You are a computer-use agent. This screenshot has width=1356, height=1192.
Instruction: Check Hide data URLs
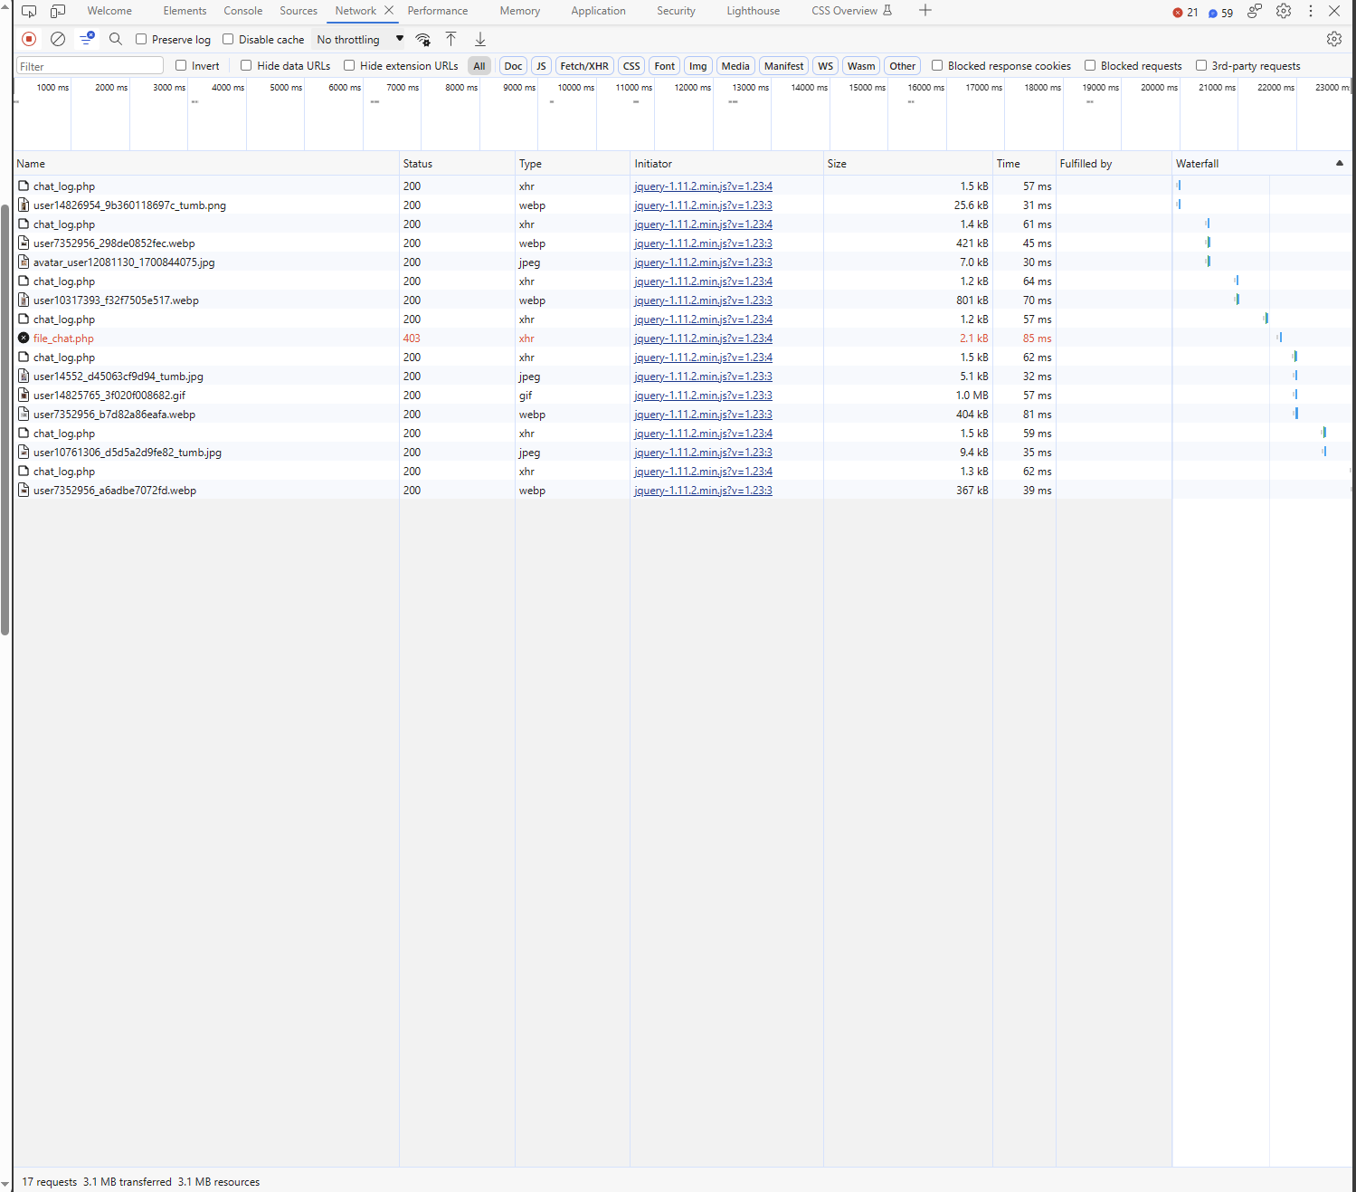point(246,65)
